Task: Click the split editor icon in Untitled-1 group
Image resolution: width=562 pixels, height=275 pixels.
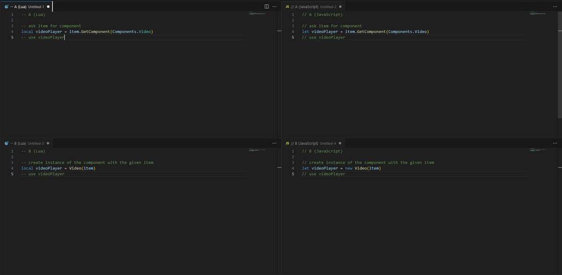Action: (x=266, y=7)
